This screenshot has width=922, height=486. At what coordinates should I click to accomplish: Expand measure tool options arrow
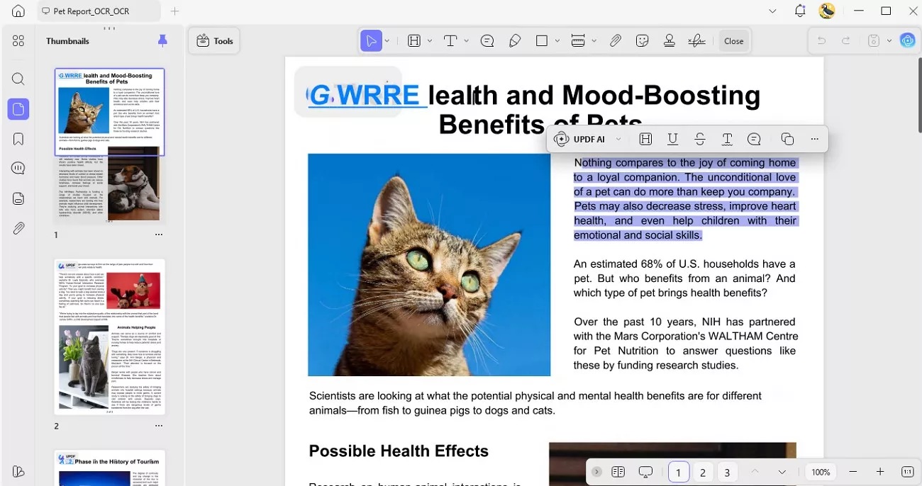[594, 41]
